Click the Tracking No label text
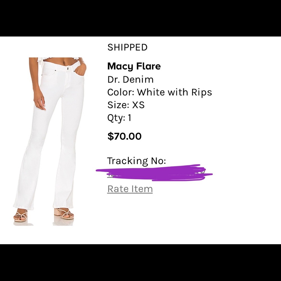Screen dimensions: 281x281 137,161
